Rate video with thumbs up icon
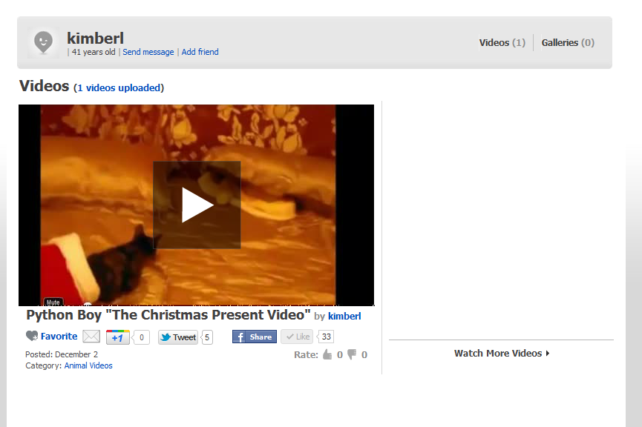This screenshot has height=427, width=642. [327, 354]
